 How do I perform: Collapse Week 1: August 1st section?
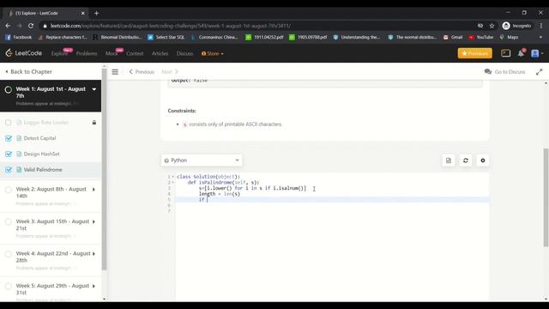[94, 89]
